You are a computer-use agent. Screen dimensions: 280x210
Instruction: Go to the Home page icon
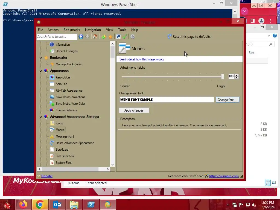(x=95, y=37)
